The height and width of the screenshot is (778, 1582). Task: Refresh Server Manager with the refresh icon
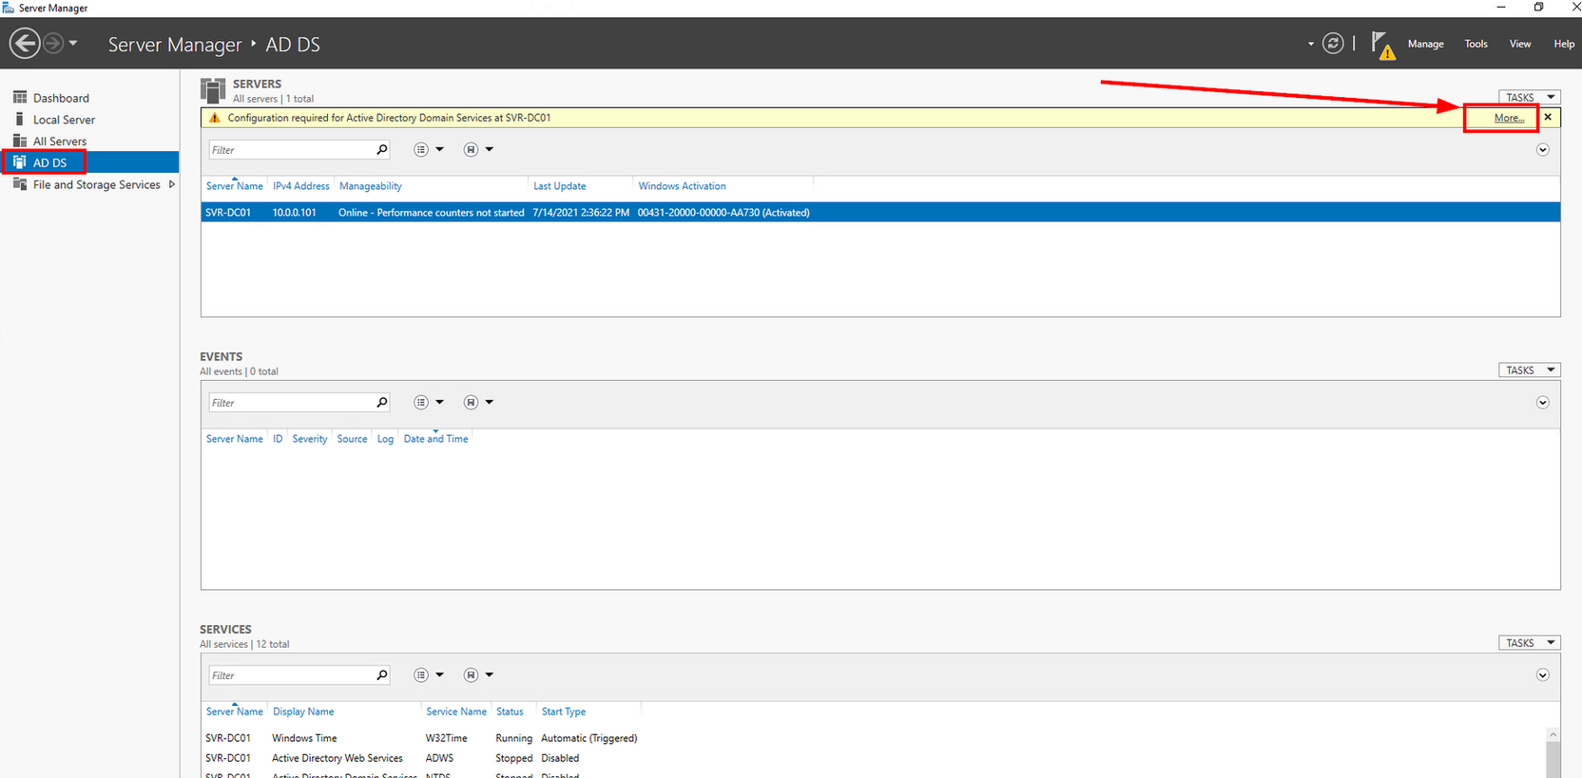tap(1333, 44)
